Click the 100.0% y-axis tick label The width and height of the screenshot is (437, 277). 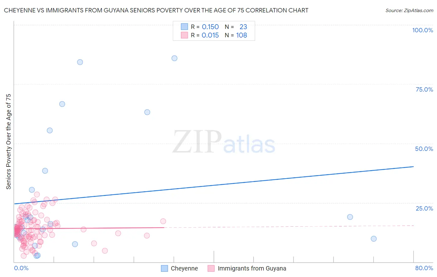click(422, 30)
